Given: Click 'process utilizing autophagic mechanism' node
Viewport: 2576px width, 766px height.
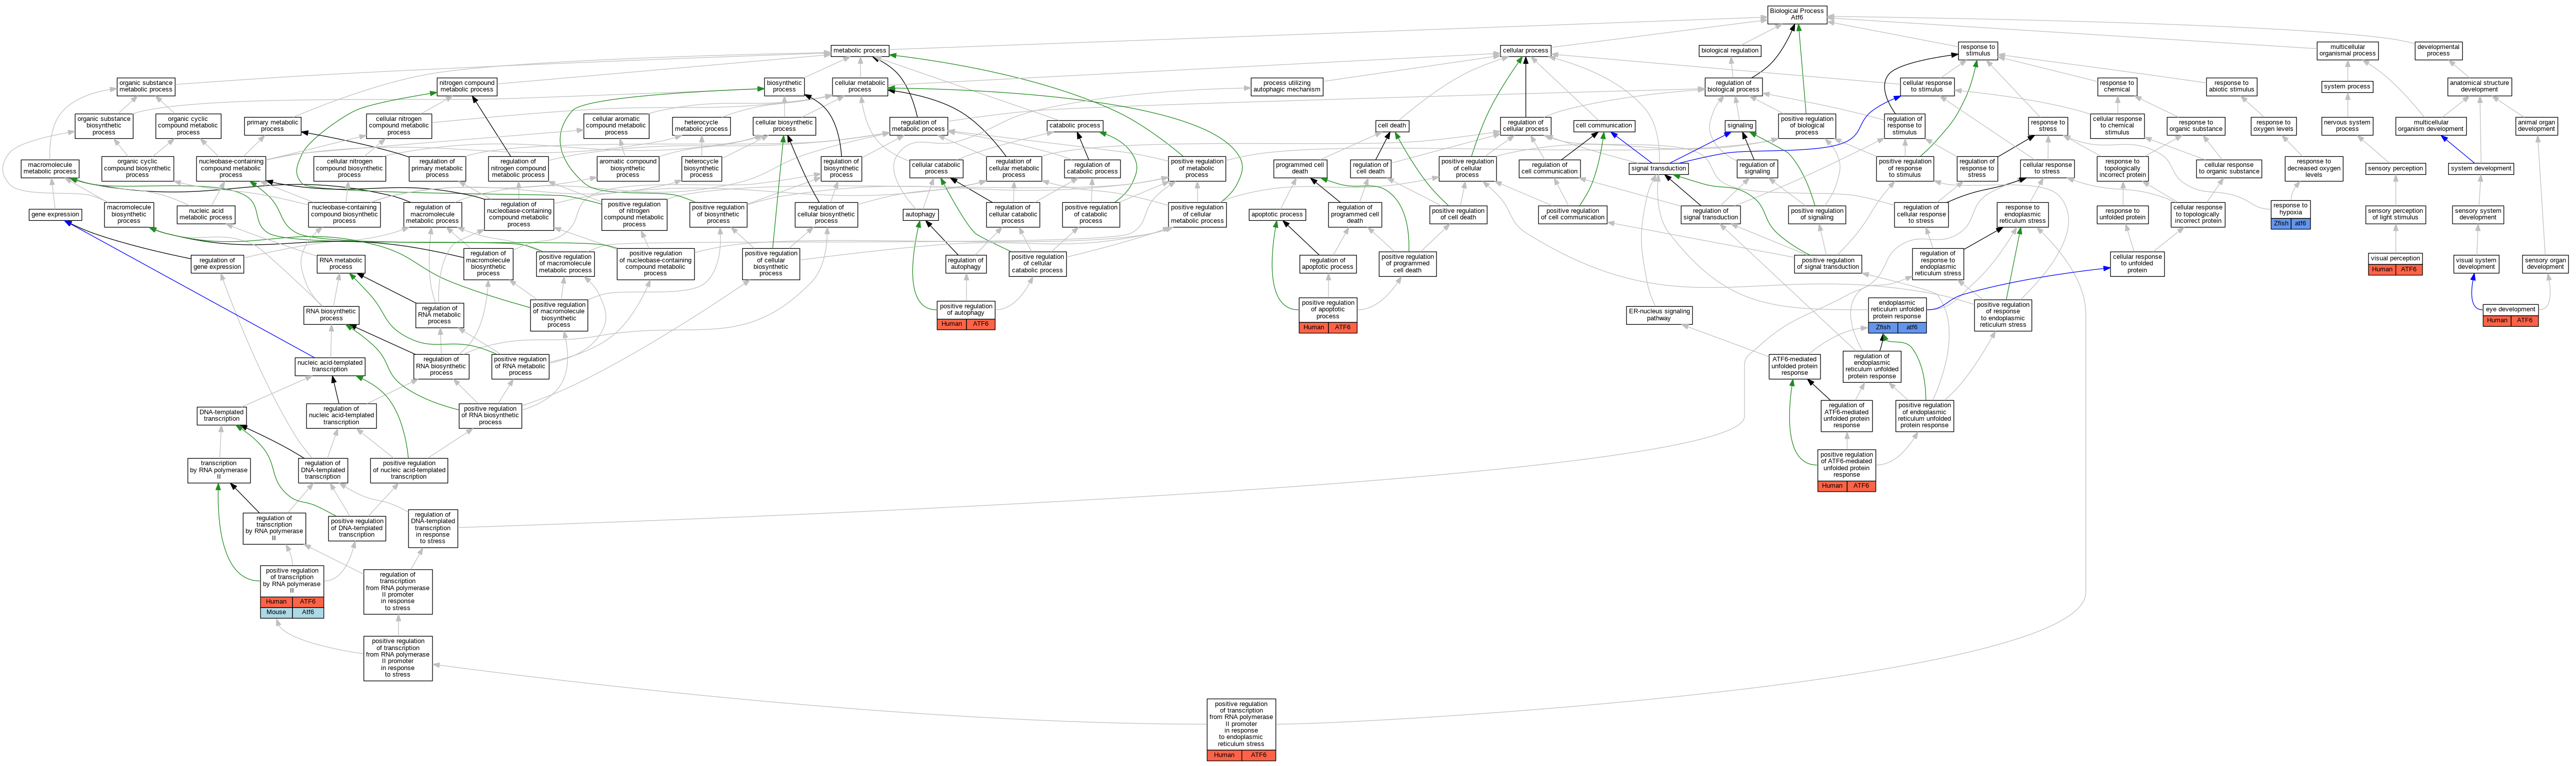Looking at the screenshot, I should [x=1286, y=87].
